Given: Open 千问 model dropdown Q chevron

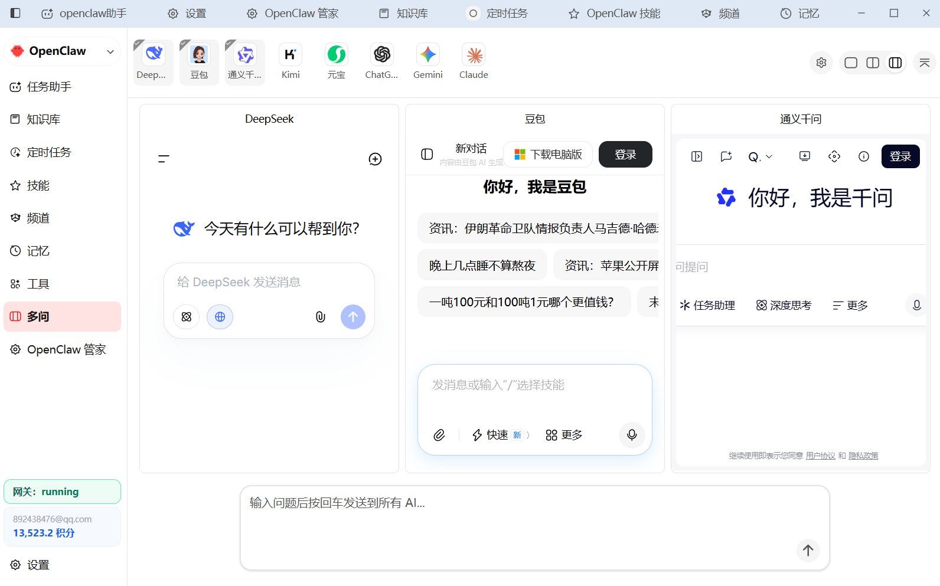Looking at the screenshot, I should coord(760,156).
